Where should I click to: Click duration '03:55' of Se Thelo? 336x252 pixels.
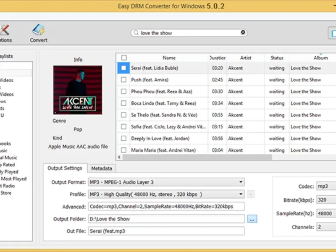click(x=217, y=115)
